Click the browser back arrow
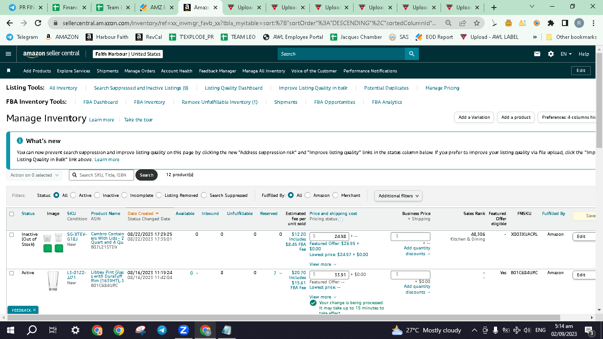The height and width of the screenshot is (339, 603). [x=10, y=23]
